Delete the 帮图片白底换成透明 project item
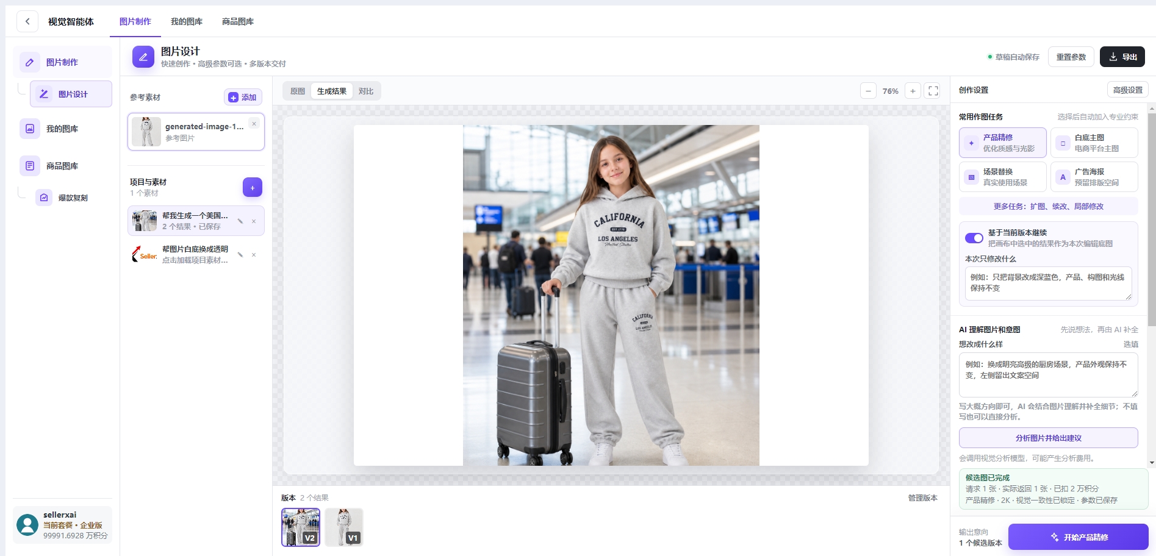The width and height of the screenshot is (1156, 556). (x=254, y=255)
